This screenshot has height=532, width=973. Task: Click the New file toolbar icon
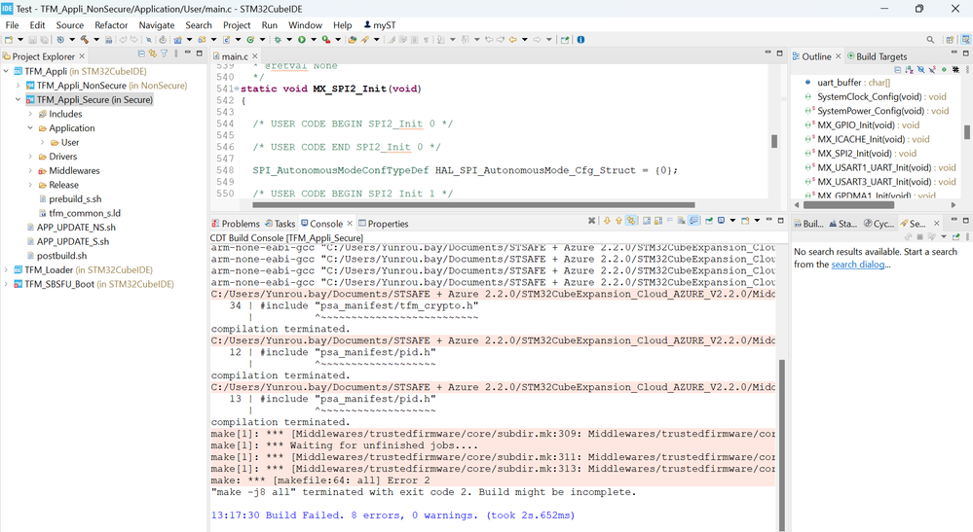[9, 40]
